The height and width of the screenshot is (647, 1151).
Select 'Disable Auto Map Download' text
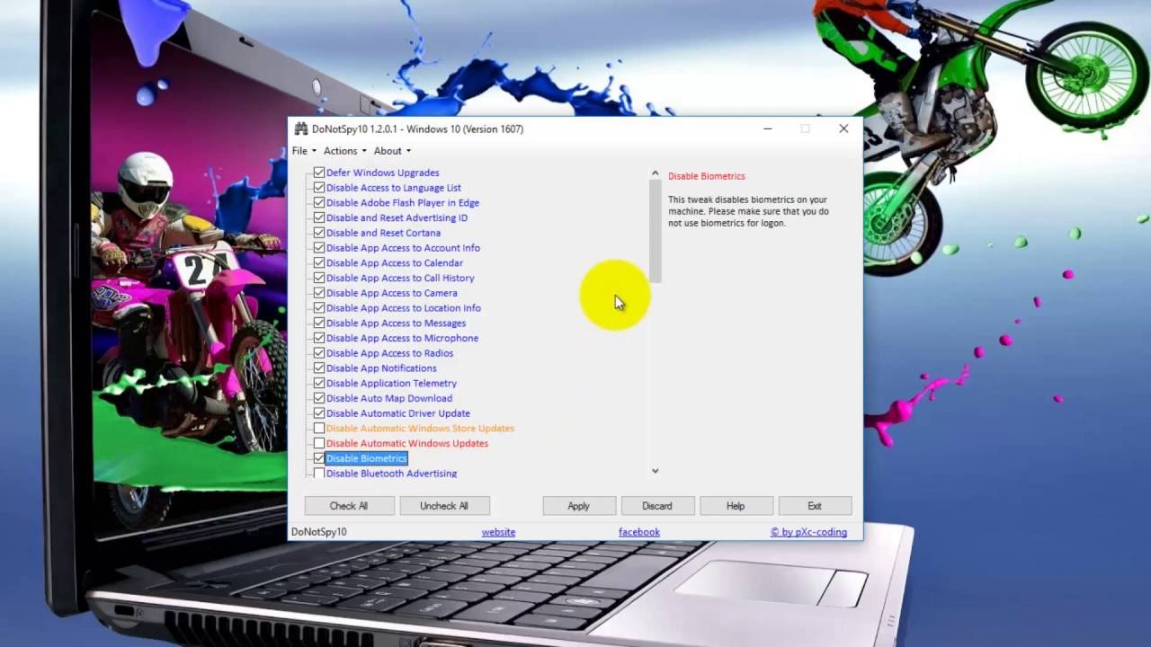[389, 398]
